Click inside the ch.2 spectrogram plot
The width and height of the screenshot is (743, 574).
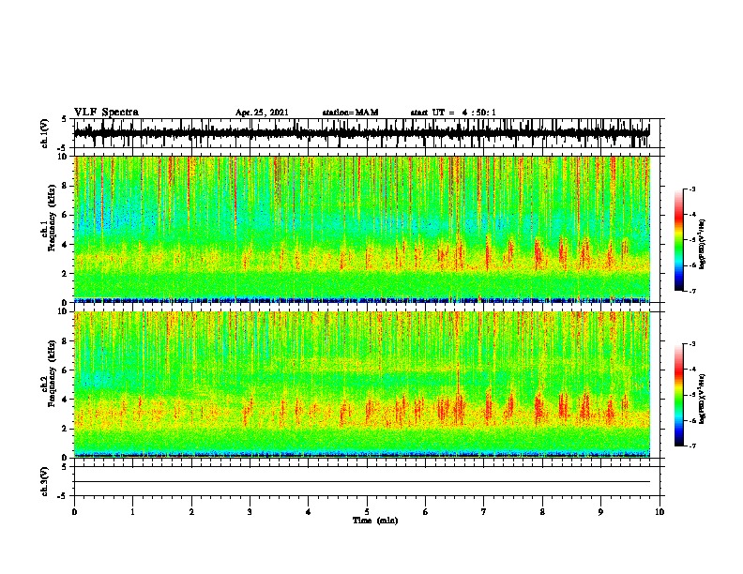(362, 385)
